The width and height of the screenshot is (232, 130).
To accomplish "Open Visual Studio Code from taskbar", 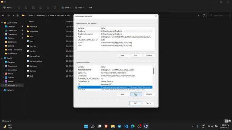I will tap(126, 126).
